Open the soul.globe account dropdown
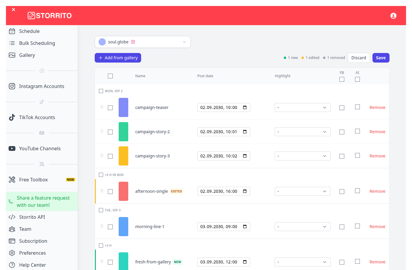Screen dimensions: 412x270 143,42
